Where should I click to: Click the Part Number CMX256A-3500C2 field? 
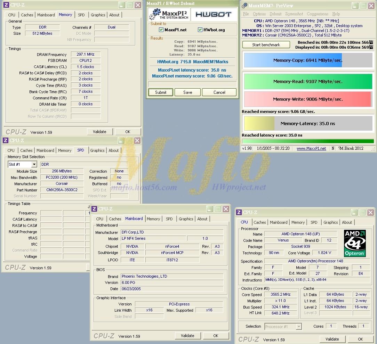[62, 190]
